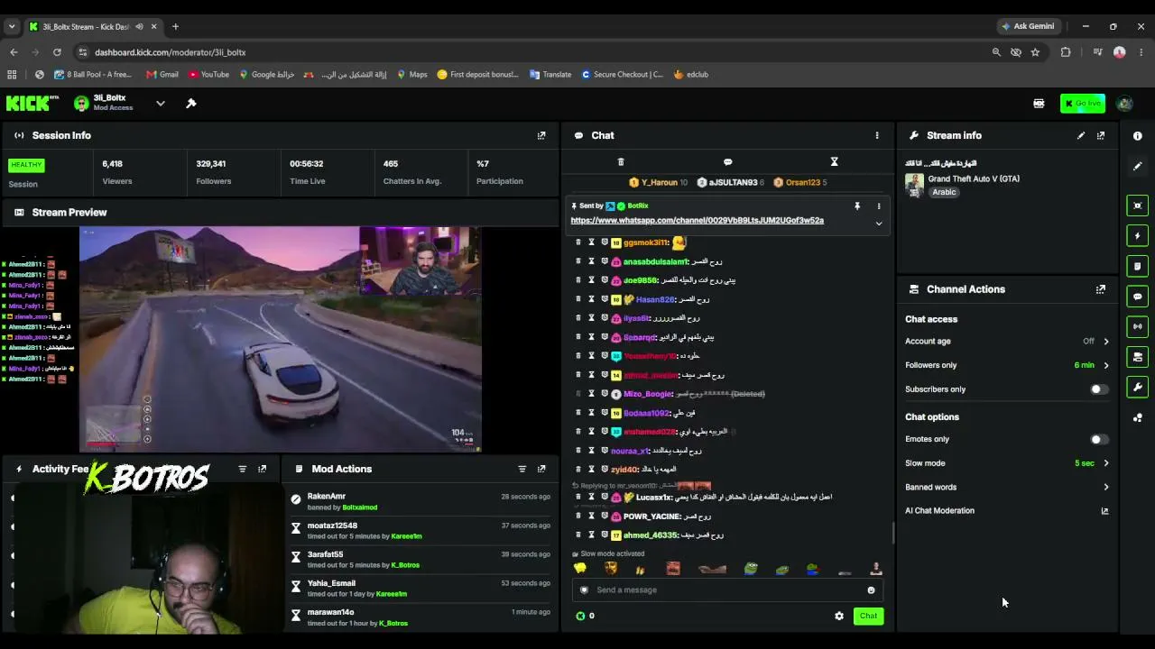
Task: Click shield icon next to Hasan826
Action: [605, 299]
